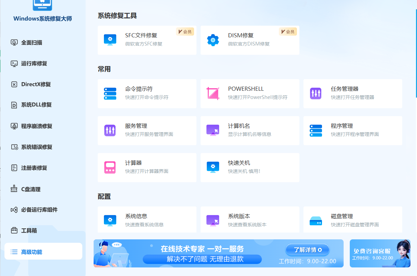Click the 运行库修复 terminal sidebar icon

click(14, 63)
